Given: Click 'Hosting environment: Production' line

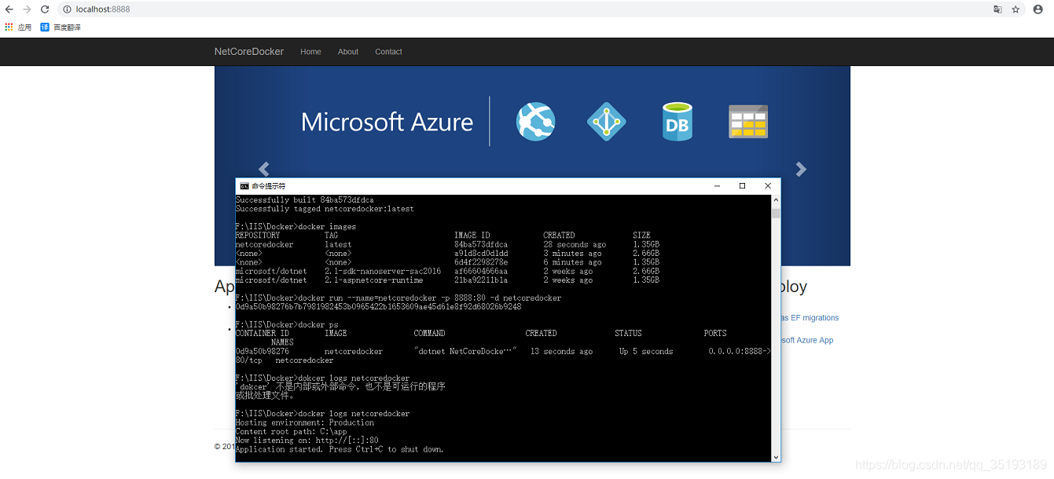Looking at the screenshot, I should tap(304, 422).
